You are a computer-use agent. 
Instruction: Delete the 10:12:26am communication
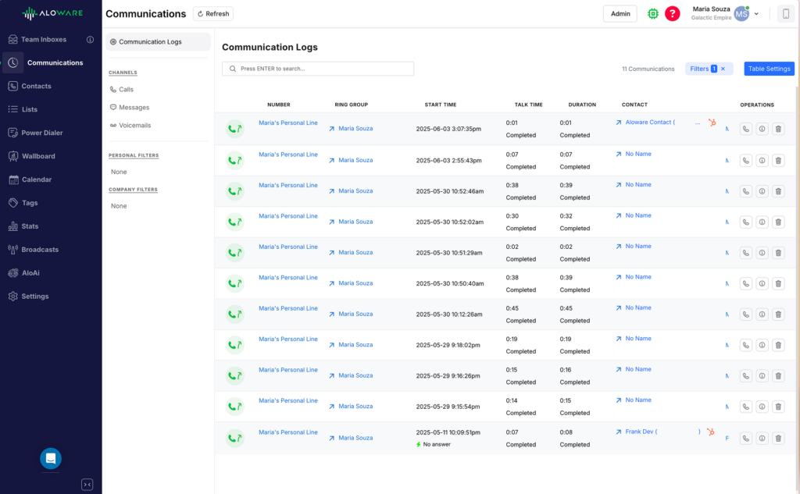(778, 314)
